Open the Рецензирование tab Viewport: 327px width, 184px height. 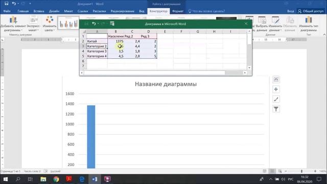[123, 11]
